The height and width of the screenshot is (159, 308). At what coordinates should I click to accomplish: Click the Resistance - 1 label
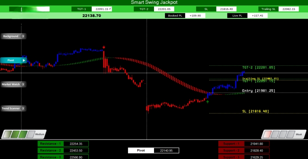(x=51, y=143)
